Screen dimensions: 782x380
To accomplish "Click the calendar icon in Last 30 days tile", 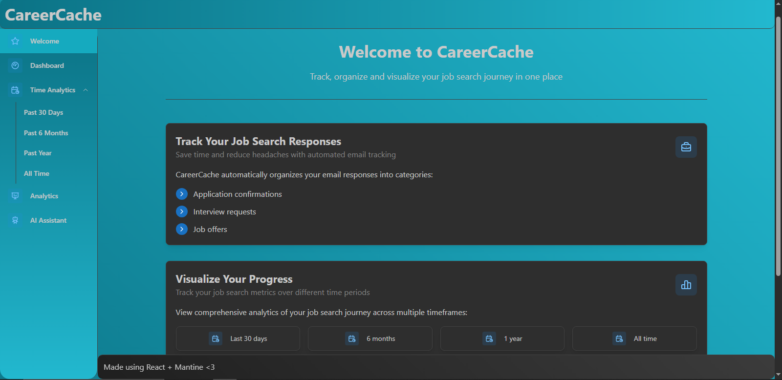I will [x=216, y=338].
